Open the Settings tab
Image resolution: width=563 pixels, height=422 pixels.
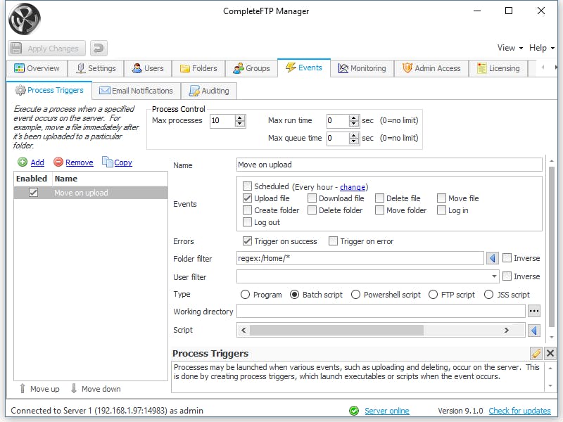(x=96, y=68)
